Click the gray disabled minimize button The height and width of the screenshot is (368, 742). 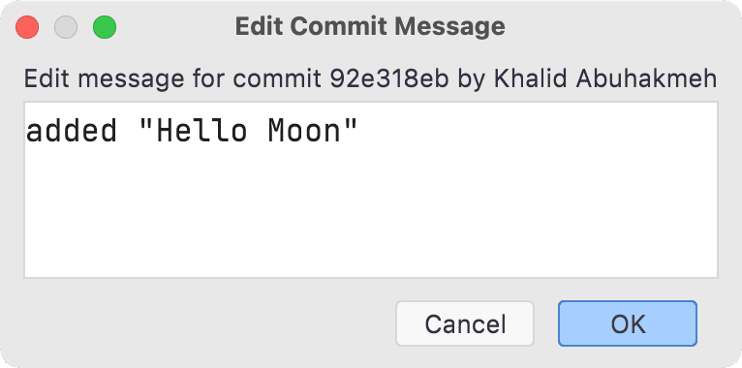[66, 27]
